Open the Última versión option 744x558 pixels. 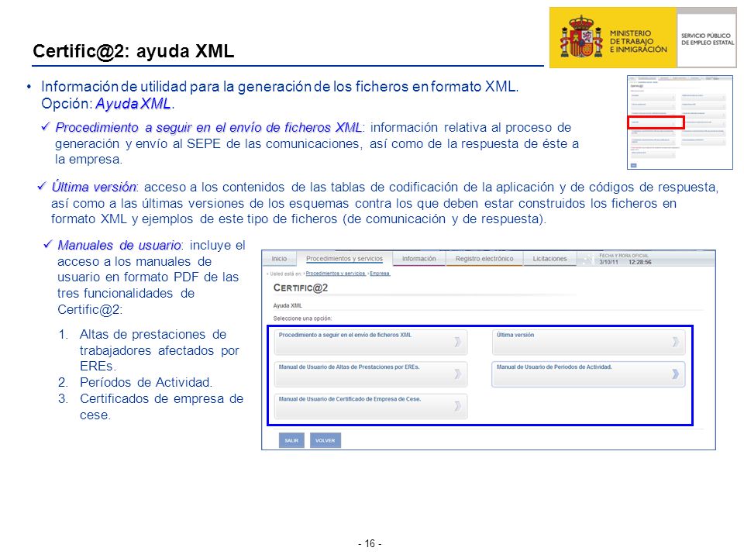[x=588, y=342]
